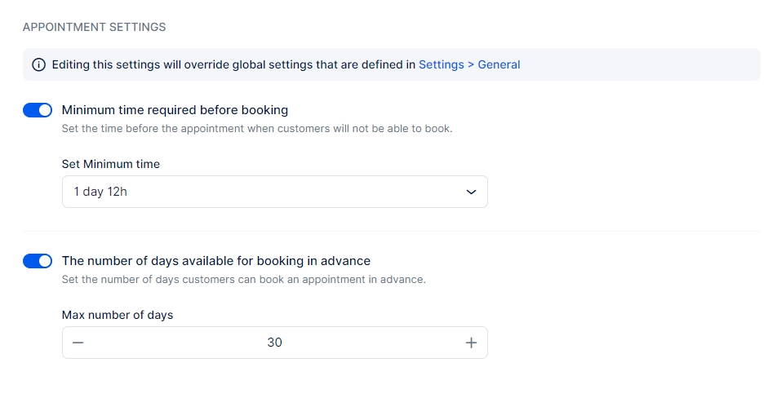The height and width of the screenshot is (398, 781).
Task: Click the 'Minimum time required before booking' label
Action: click(x=175, y=110)
